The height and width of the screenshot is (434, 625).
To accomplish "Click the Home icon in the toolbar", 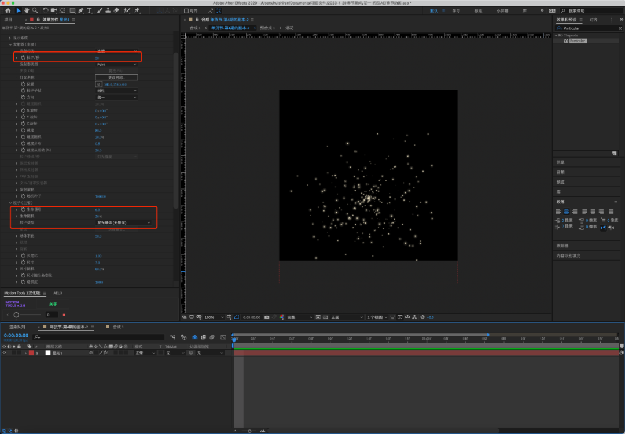I will coord(8,10).
